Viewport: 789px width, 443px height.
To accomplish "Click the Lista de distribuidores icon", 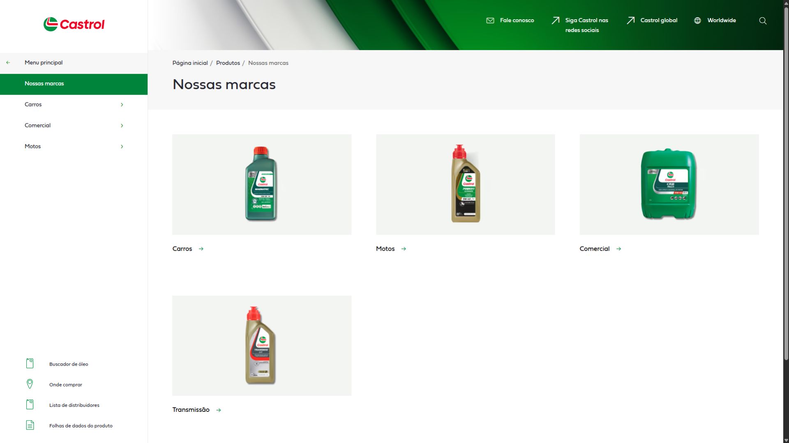I will [x=30, y=404].
